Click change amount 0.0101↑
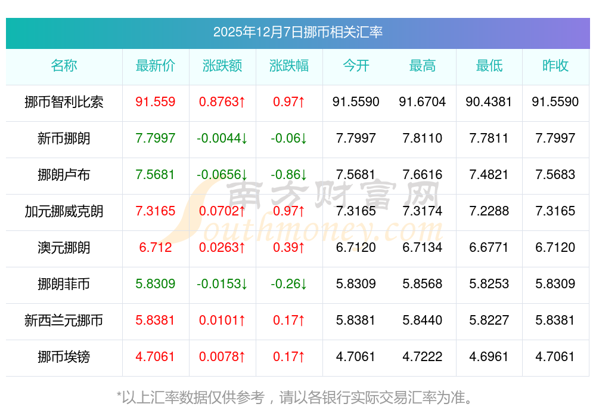 (222, 320)
